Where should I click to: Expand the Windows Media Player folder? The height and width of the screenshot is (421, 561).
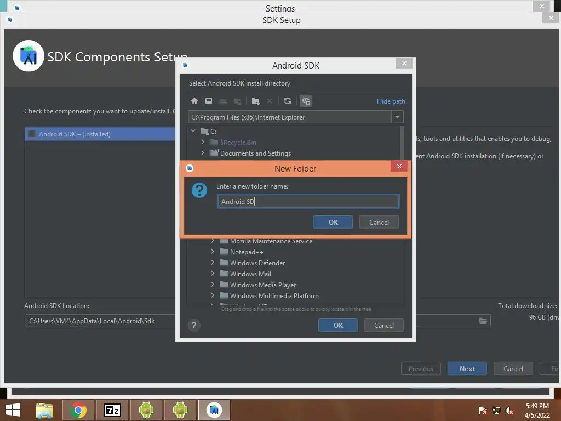pyautogui.click(x=213, y=285)
